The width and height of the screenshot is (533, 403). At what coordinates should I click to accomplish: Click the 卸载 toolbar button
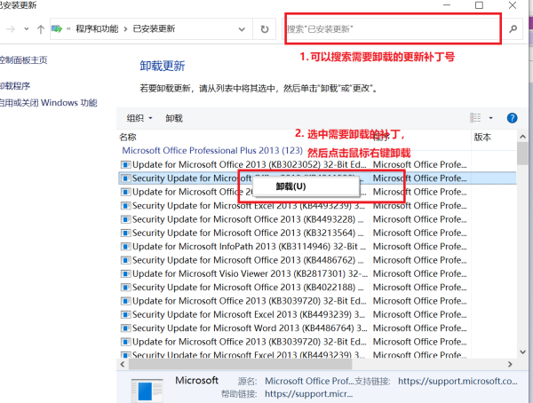(x=174, y=118)
